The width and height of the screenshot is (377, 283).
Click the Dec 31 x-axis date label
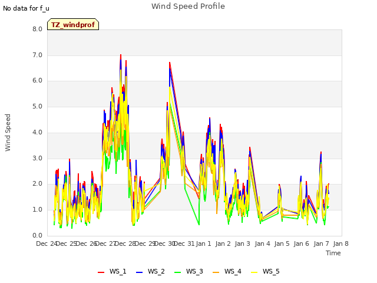click(x=184, y=243)
